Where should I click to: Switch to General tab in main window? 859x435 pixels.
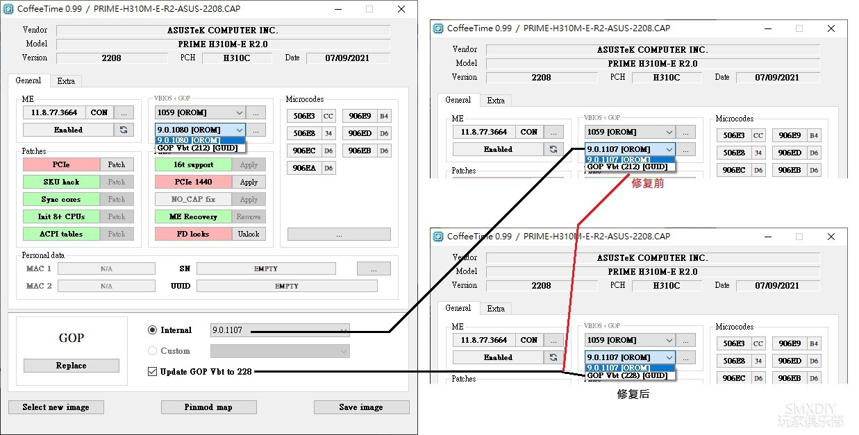pos(28,80)
